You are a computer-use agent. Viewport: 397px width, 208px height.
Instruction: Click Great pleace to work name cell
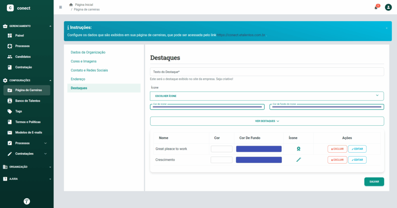(x=171, y=149)
